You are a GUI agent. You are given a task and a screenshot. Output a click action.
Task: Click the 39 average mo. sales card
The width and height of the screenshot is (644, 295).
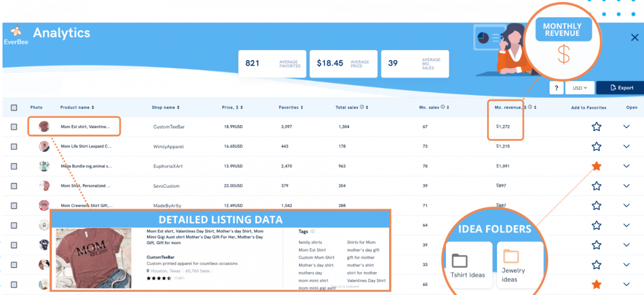[415, 64]
